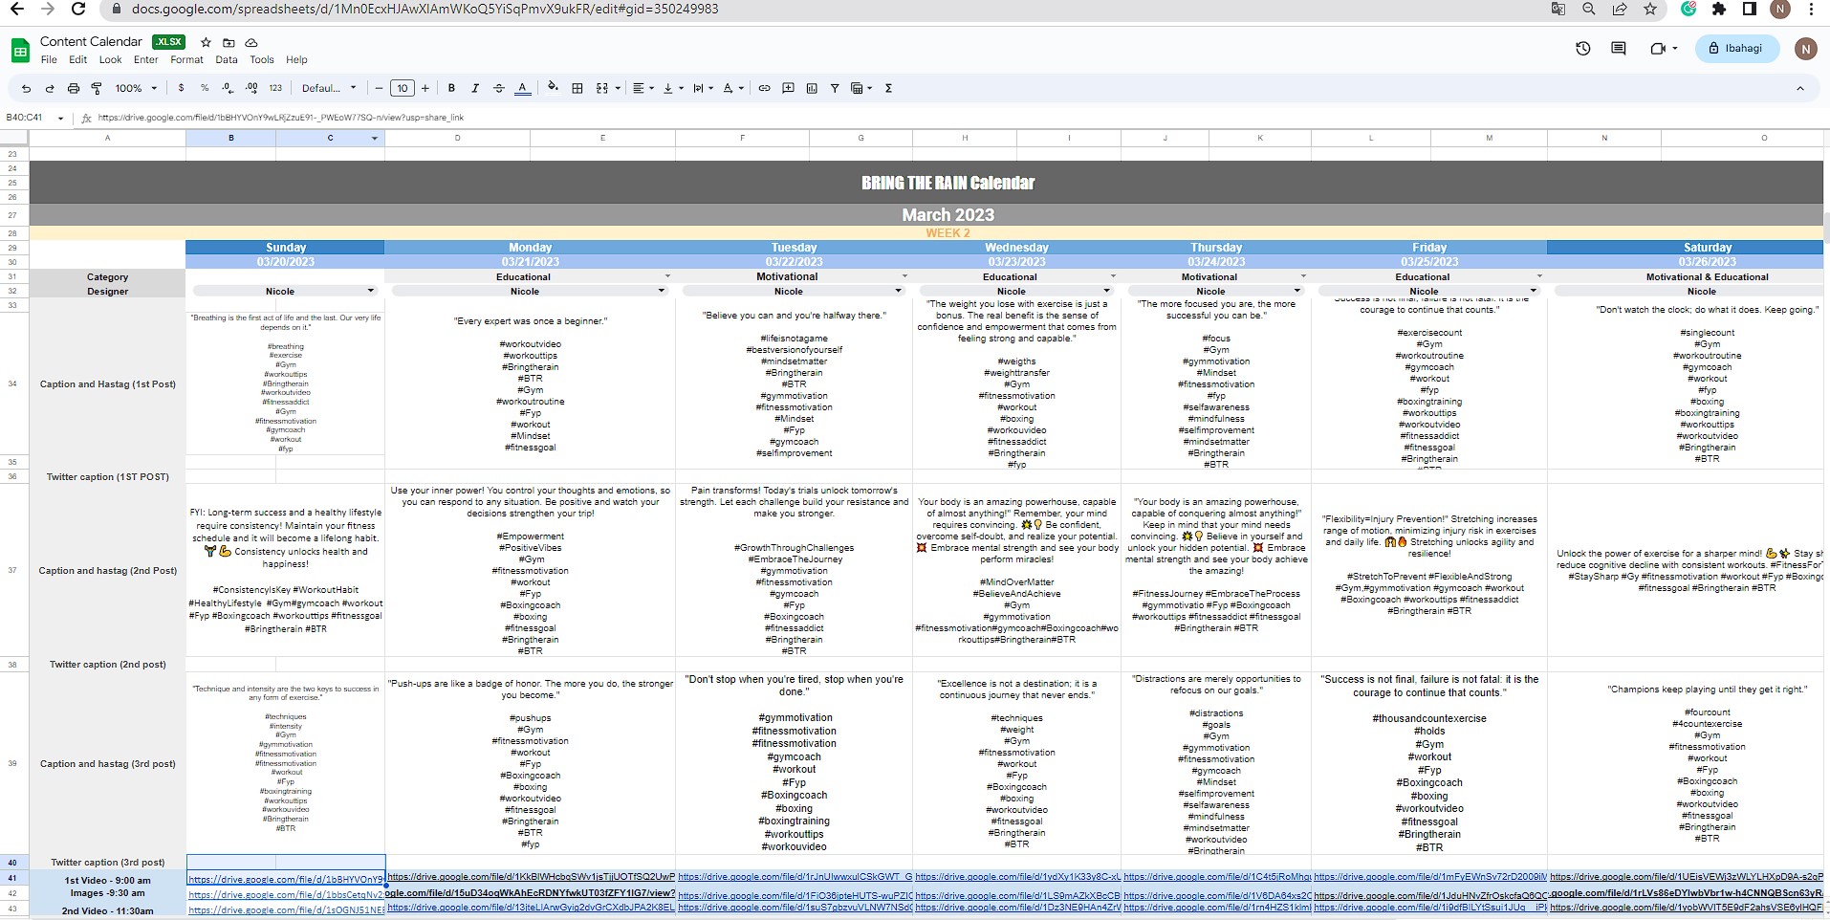Toggle the filter on selection
This screenshot has height=920, width=1830.
click(x=835, y=88)
